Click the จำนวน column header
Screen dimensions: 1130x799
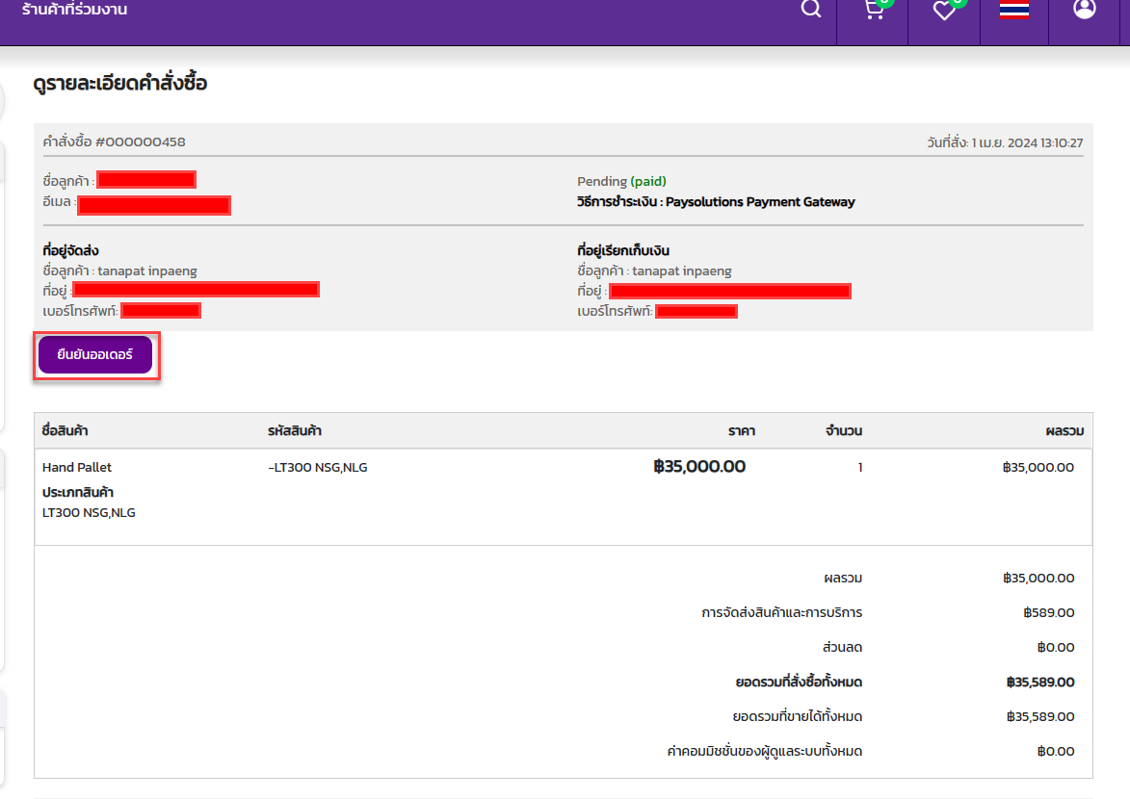click(x=843, y=430)
